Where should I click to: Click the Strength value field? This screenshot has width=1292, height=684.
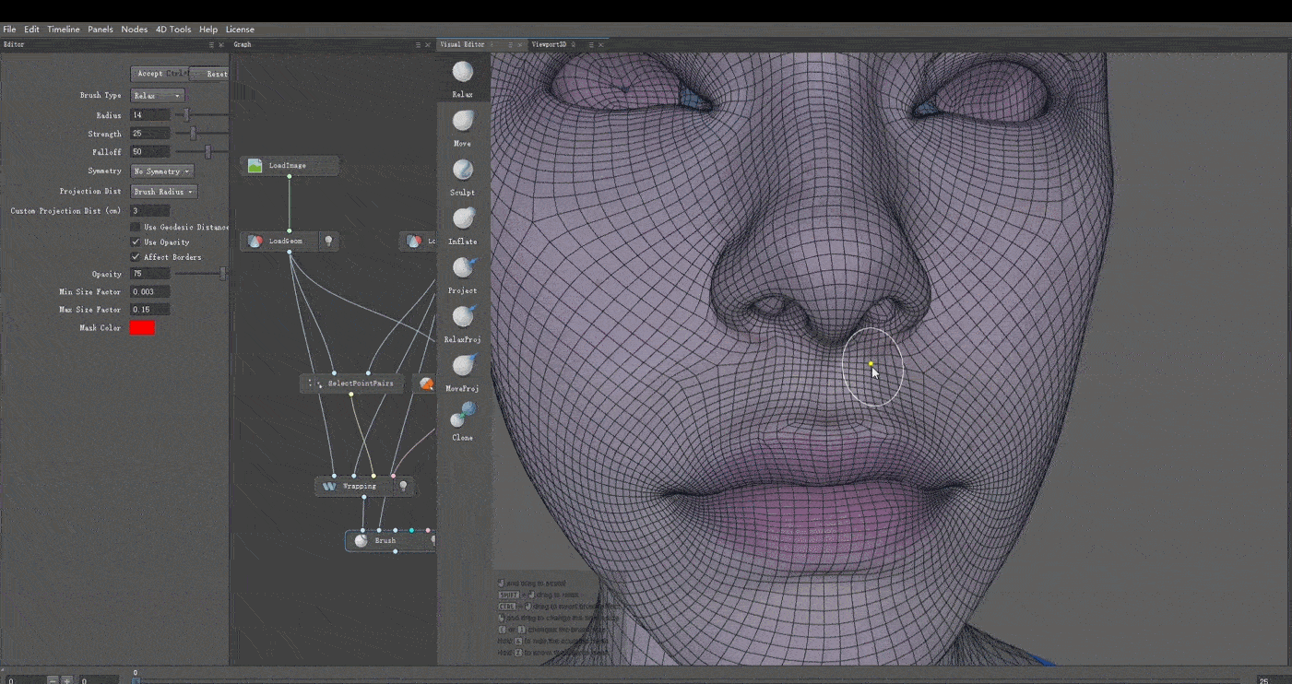coord(149,134)
